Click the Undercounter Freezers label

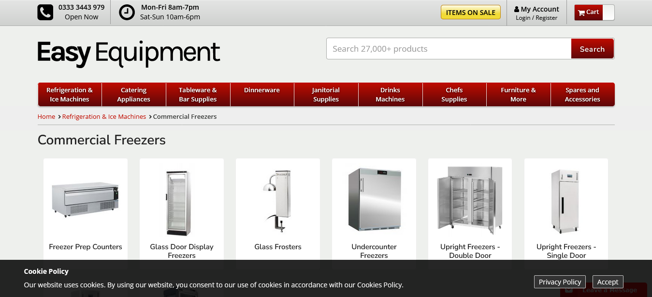coord(374,251)
